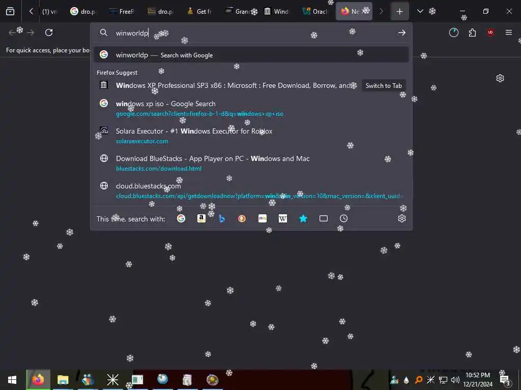Open the uBlock Origin extension icon

(x=490, y=32)
